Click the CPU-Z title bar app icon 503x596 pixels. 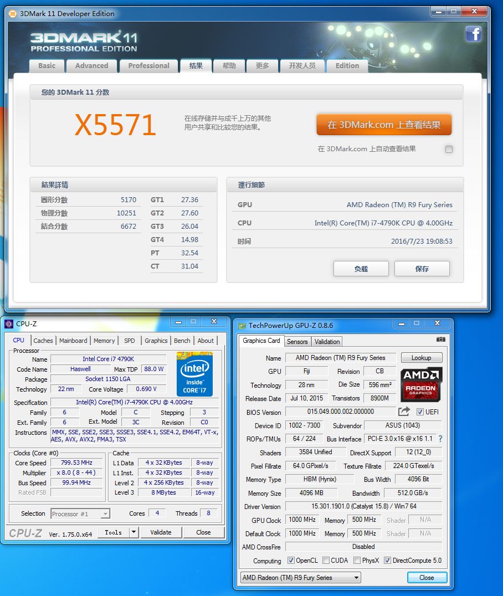[9, 323]
